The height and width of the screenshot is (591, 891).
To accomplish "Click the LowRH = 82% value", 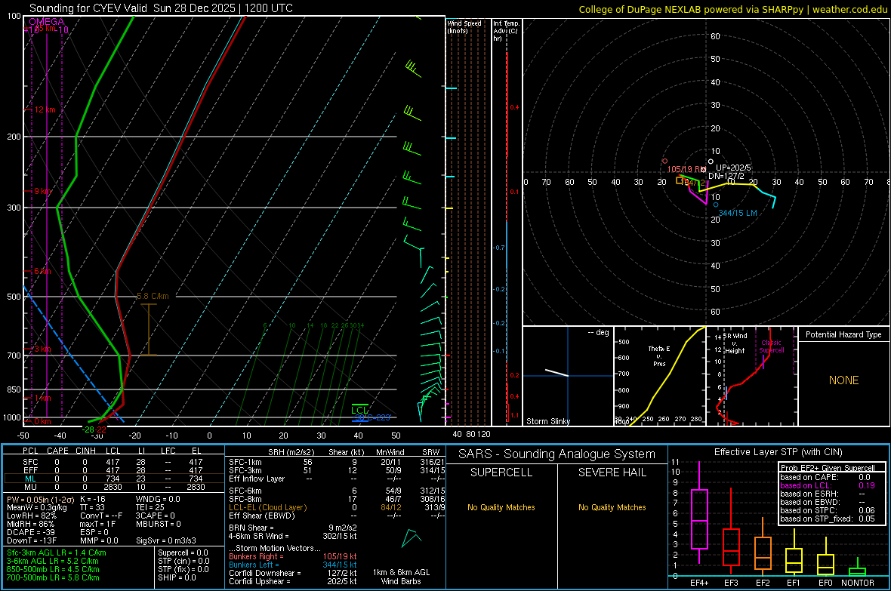I will (32, 516).
